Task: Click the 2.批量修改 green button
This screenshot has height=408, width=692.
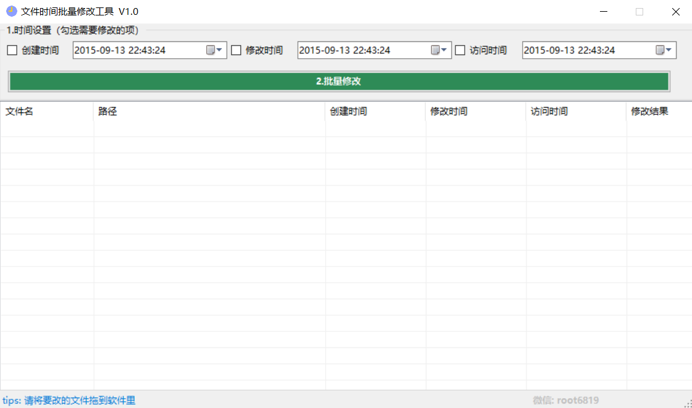Action: click(x=339, y=81)
